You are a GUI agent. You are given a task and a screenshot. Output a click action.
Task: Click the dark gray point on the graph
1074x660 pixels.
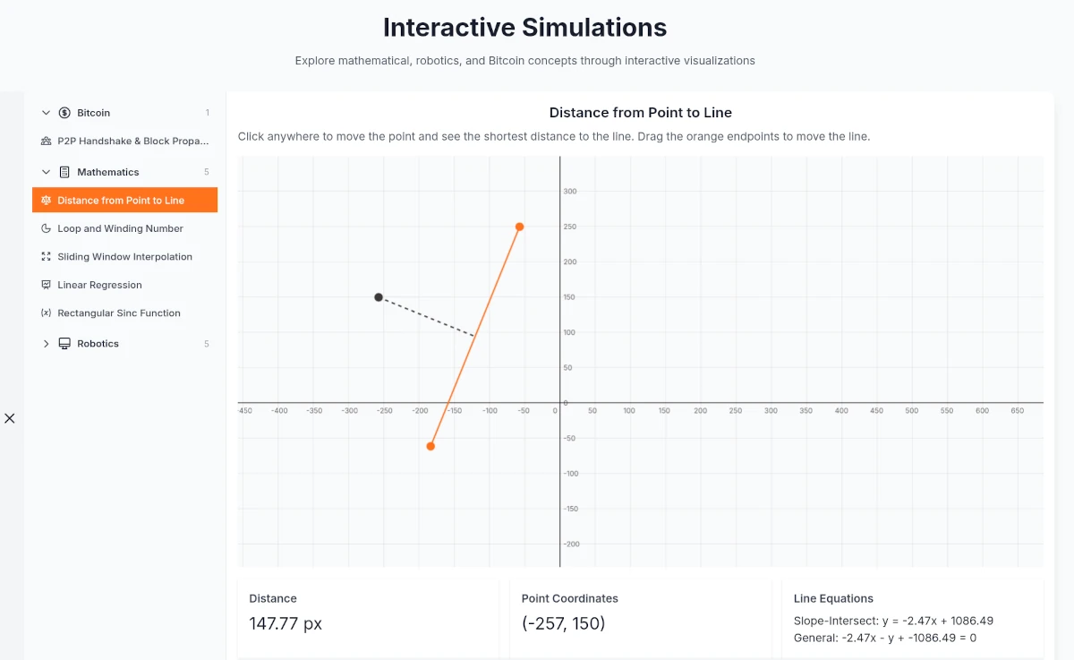[x=379, y=297]
